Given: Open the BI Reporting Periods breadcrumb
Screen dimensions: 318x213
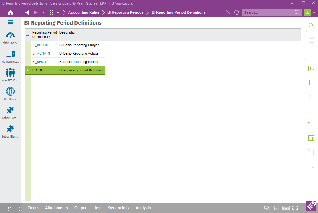Looking at the screenshot, I should tap(125, 12).
